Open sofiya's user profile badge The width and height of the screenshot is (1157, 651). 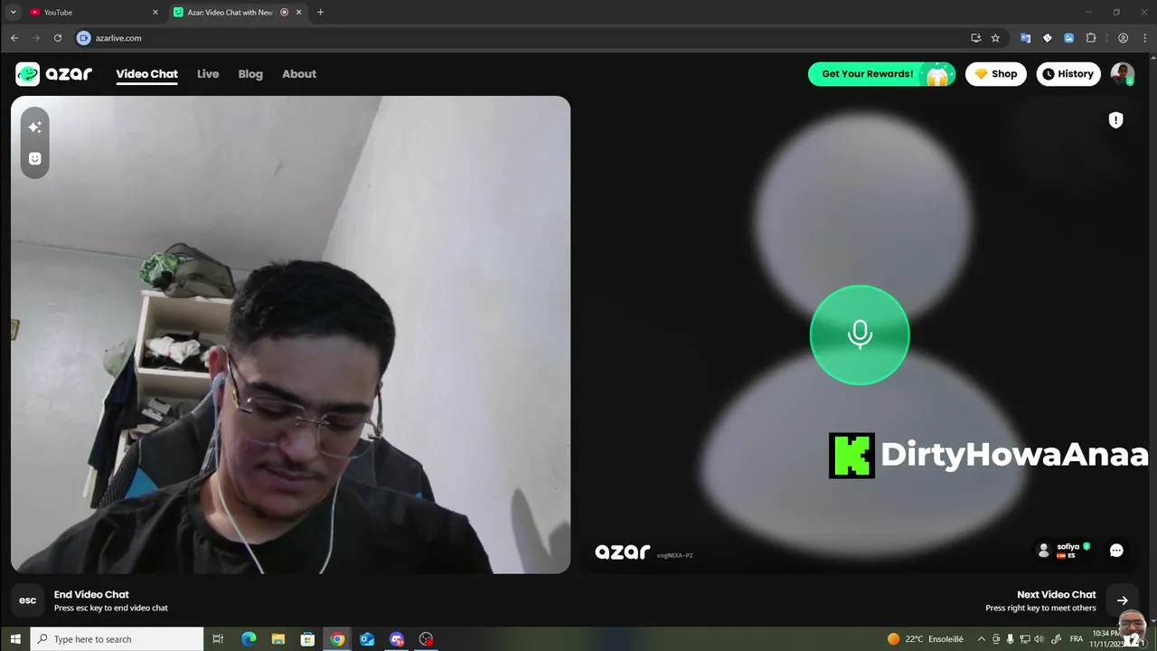click(x=1063, y=551)
